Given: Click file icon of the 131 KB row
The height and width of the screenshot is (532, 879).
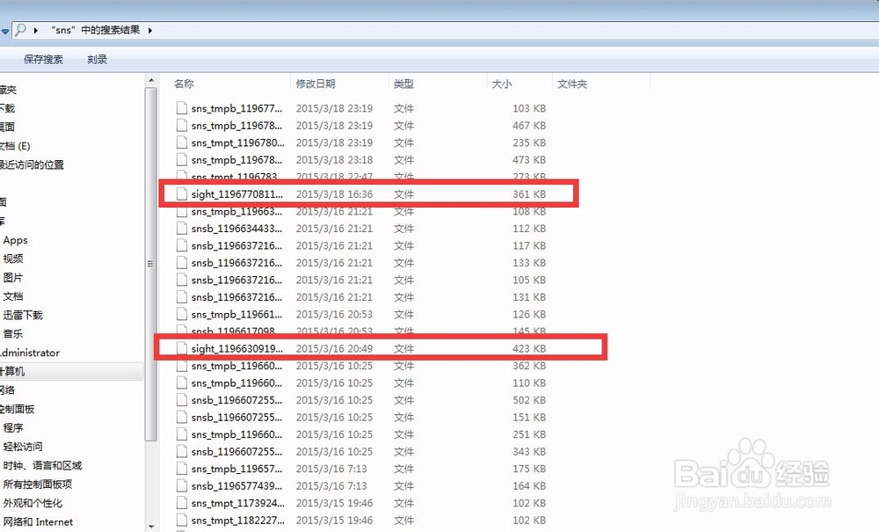Looking at the screenshot, I should pyautogui.click(x=182, y=297).
